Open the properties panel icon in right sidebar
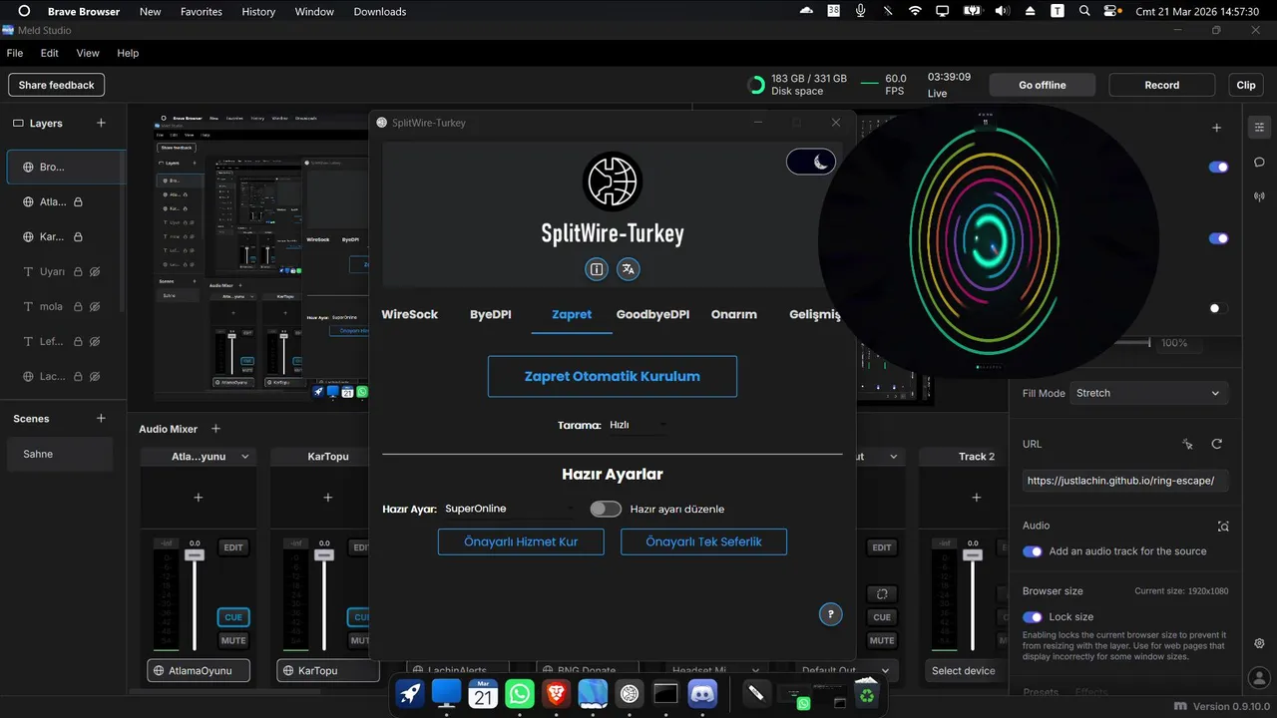Viewport: 1277px width, 718px height. pos(1259,128)
